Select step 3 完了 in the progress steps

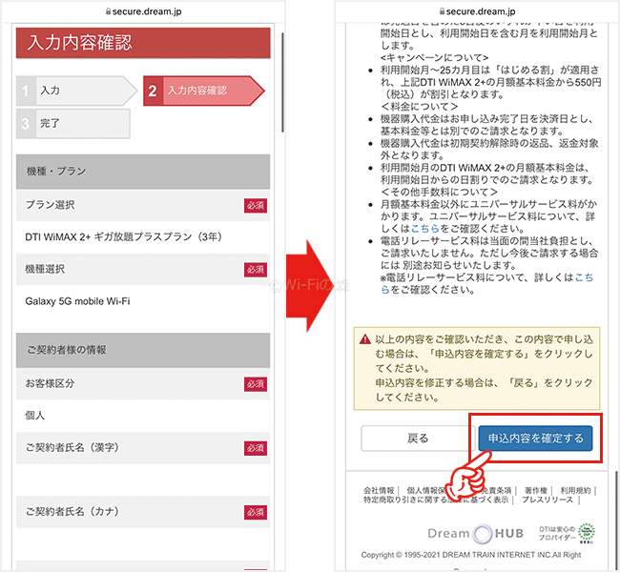(73, 123)
